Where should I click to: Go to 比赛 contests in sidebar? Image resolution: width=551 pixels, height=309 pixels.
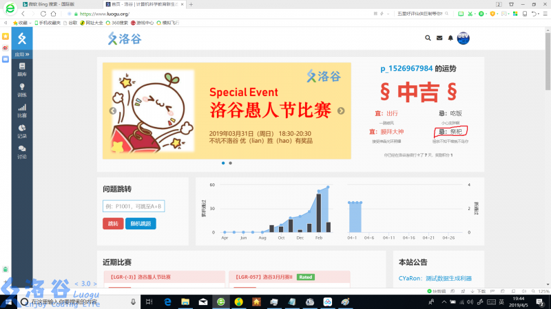22,111
